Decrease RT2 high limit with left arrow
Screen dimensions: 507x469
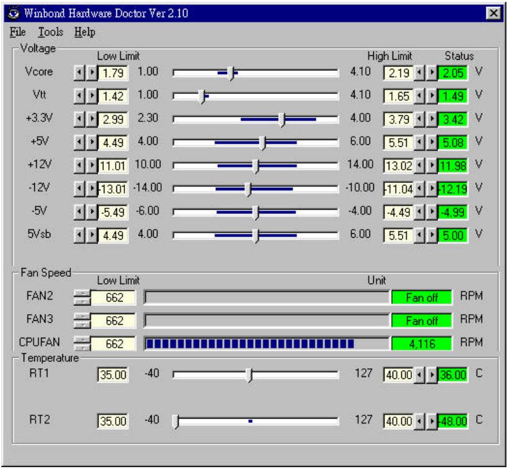[x=419, y=422]
